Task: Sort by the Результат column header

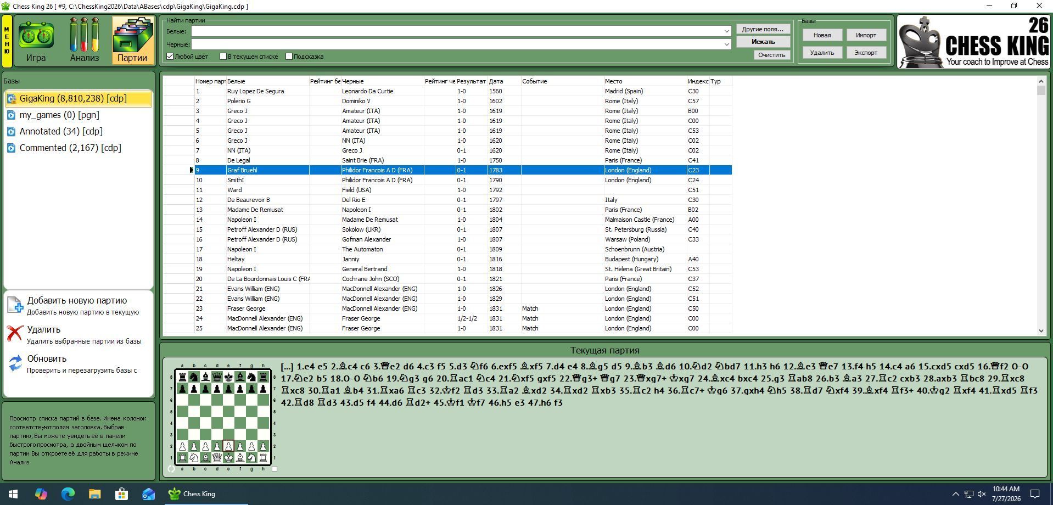Action: [x=472, y=81]
